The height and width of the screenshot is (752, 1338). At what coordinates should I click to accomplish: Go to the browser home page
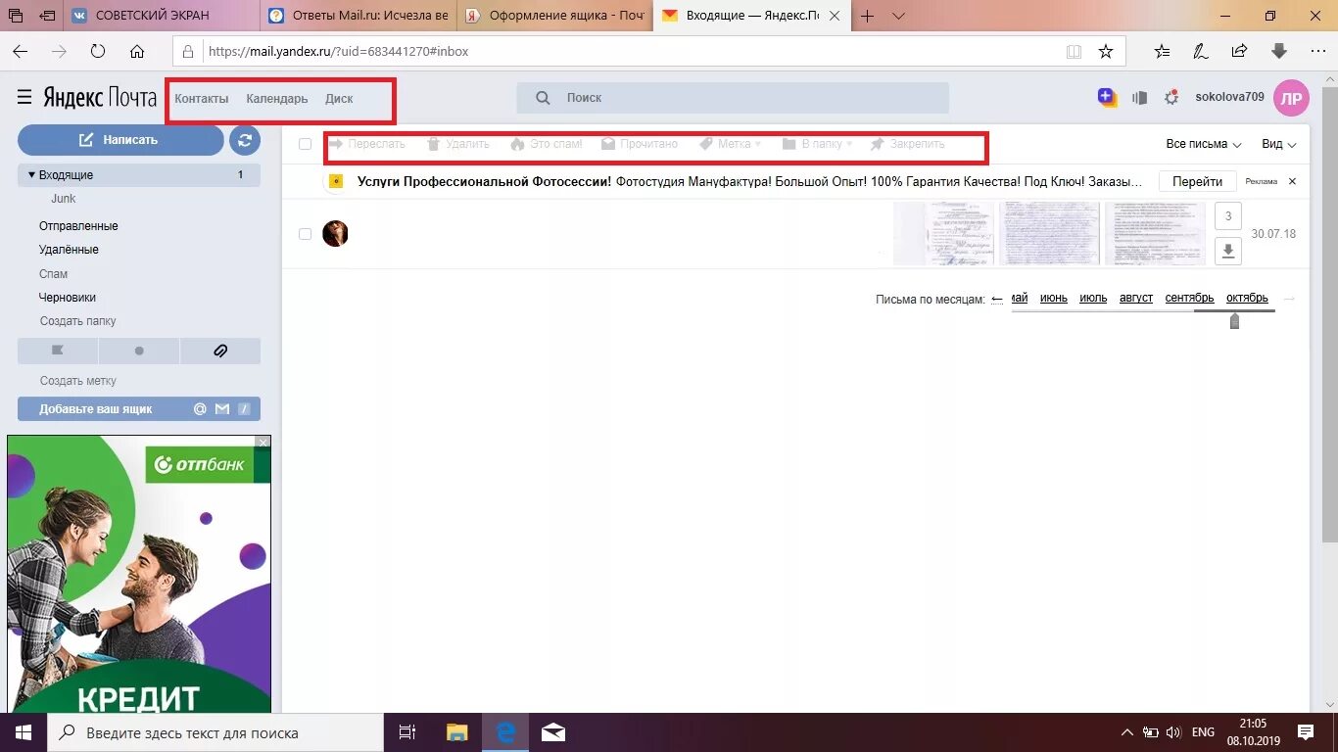pyautogui.click(x=137, y=51)
